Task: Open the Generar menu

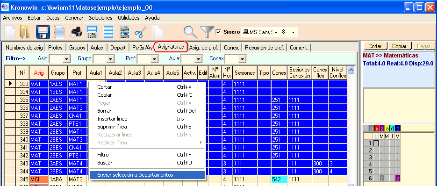Action: pyautogui.click(x=74, y=18)
